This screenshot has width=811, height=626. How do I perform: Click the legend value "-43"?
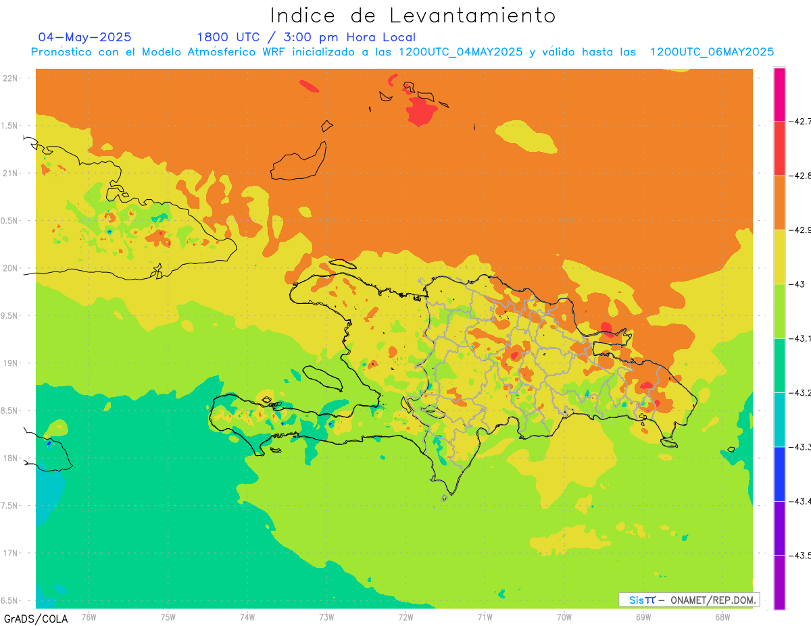(797, 284)
